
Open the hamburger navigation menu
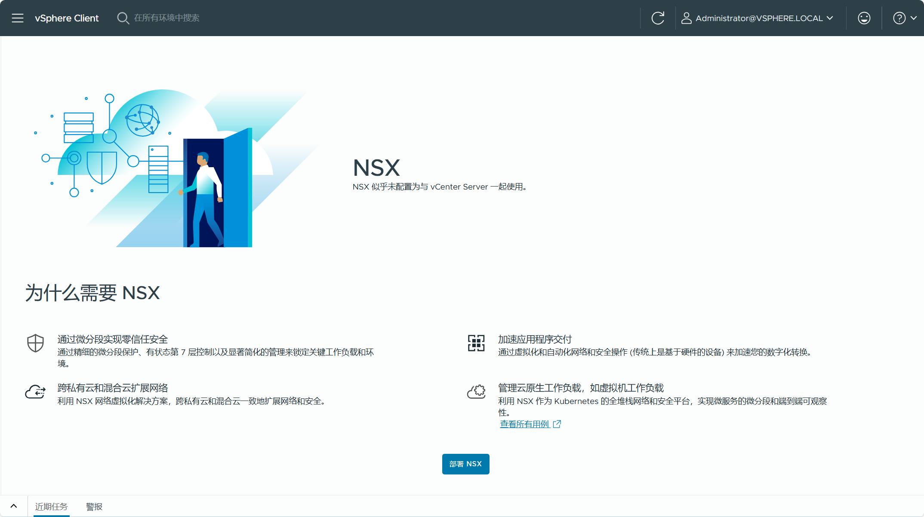click(18, 18)
